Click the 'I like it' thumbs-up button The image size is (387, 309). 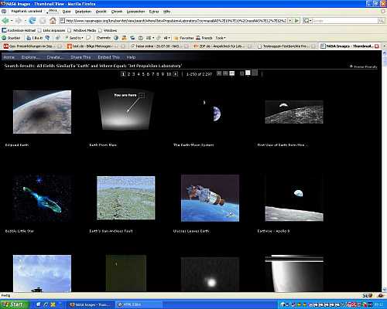click(35, 38)
